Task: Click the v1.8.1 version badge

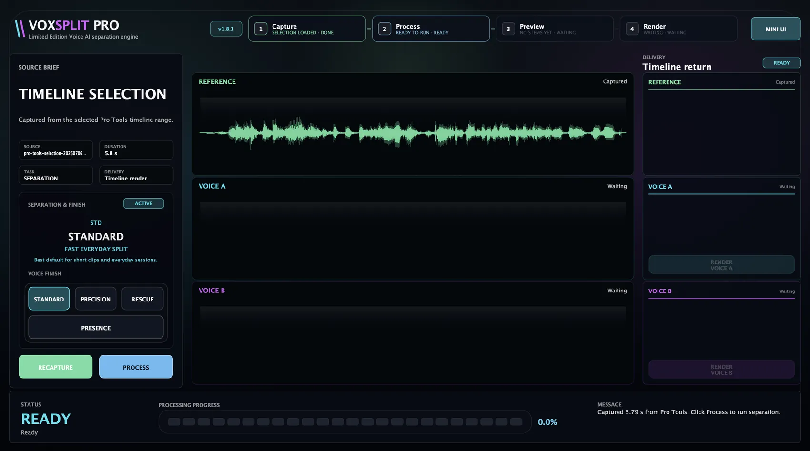Action: click(x=226, y=29)
